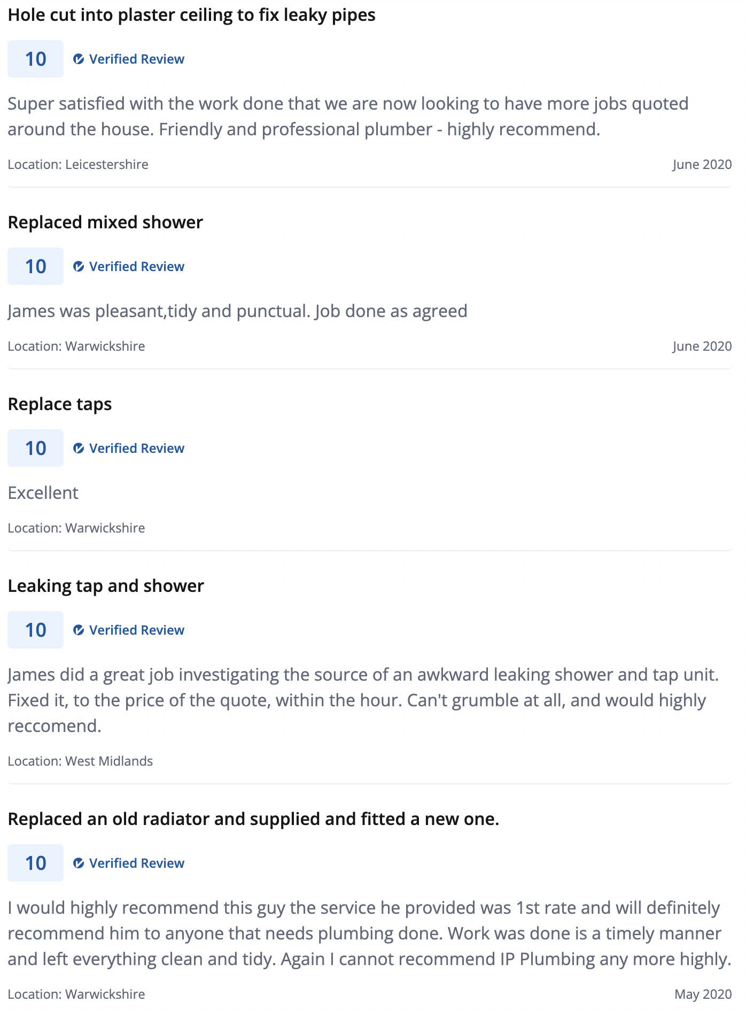Select the 'Hole cut into plaster ceiling' review title

click(x=191, y=15)
